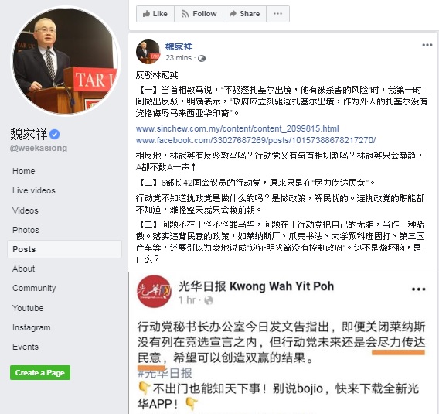
Task: Open the large circular profile picture
Action: pyautogui.click(x=66, y=61)
